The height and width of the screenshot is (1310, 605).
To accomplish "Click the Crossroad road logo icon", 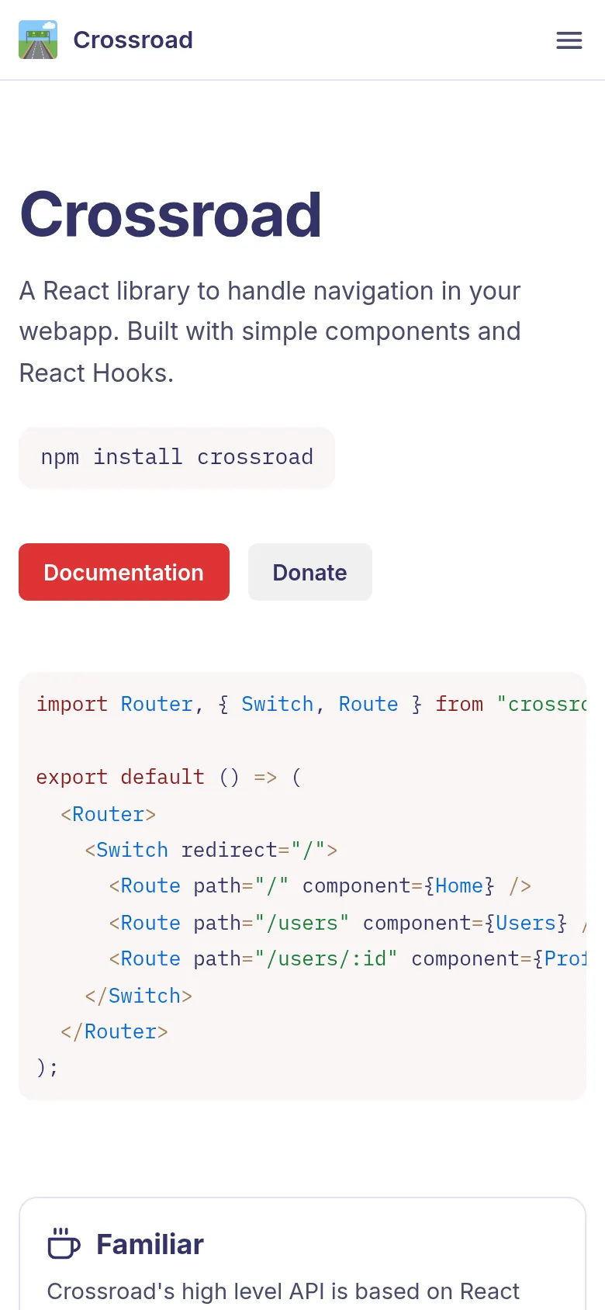I will [38, 40].
